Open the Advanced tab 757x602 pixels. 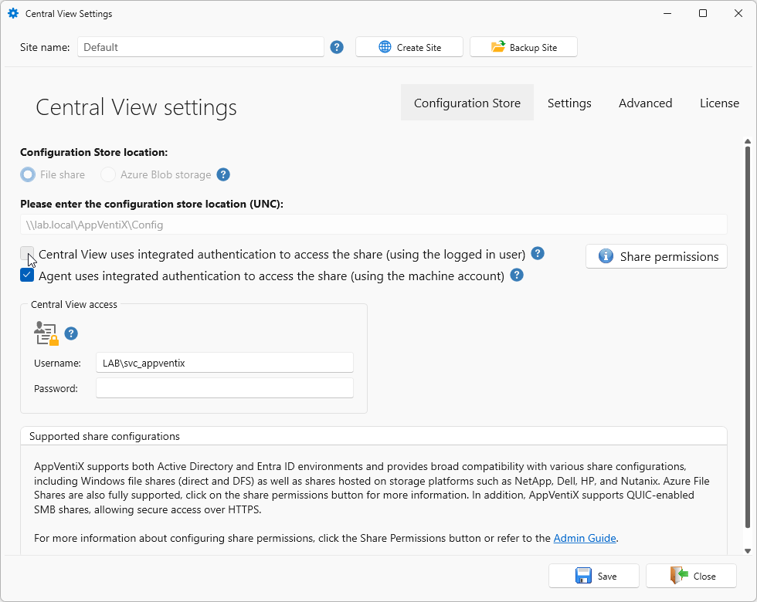(x=645, y=103)
